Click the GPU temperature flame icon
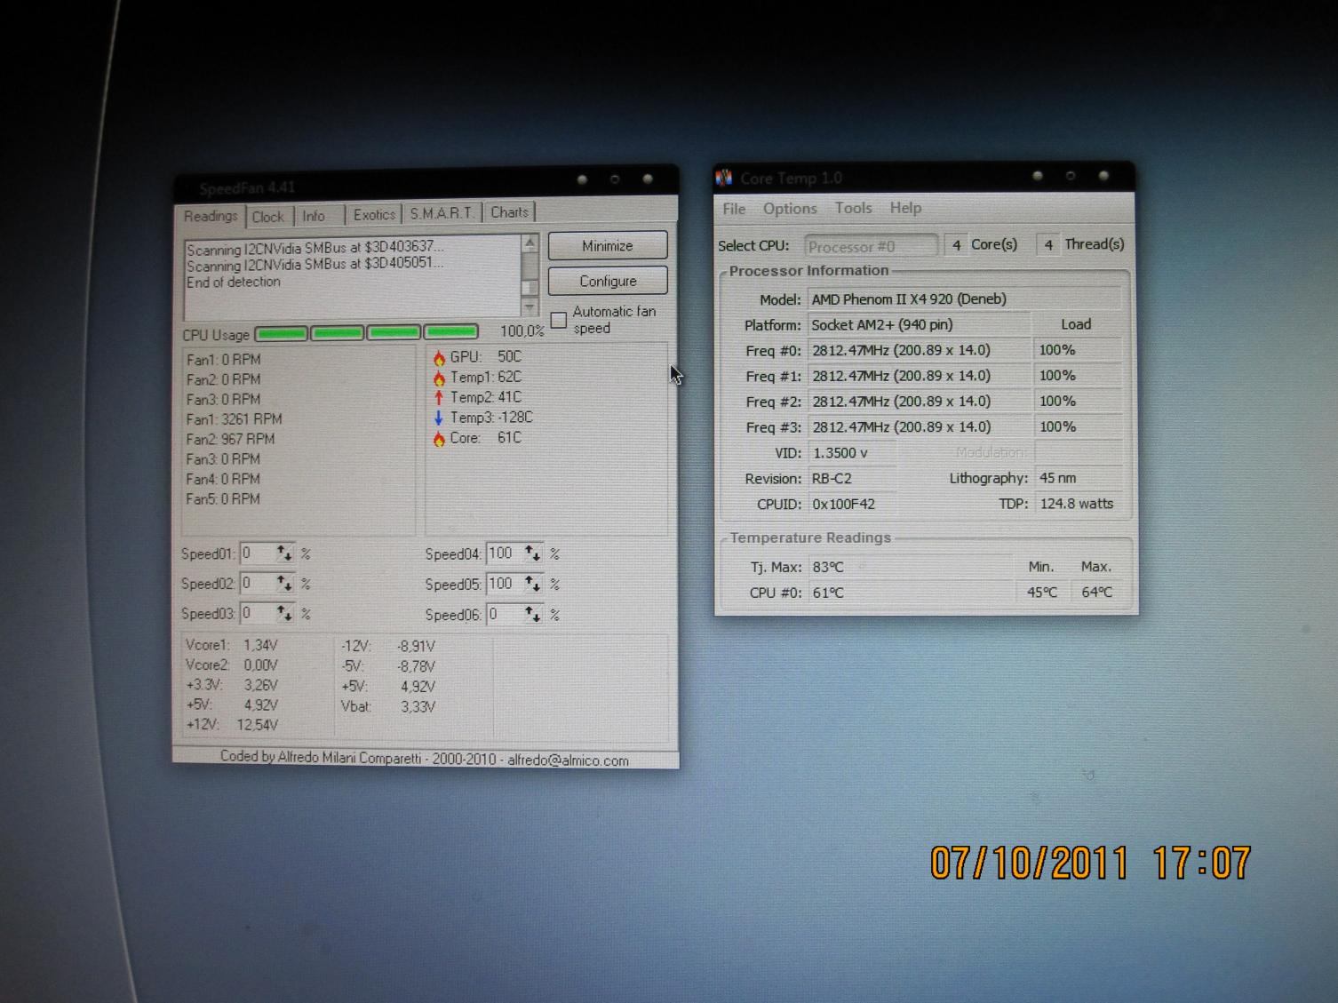Screen dimensions: 1338x1003 coord(439,358)
